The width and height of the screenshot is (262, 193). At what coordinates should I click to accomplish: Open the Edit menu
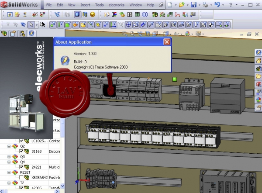tap(60, 5)
